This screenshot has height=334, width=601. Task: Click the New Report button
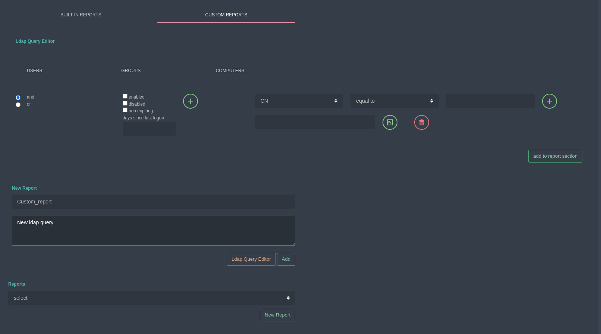click(277, 315)
